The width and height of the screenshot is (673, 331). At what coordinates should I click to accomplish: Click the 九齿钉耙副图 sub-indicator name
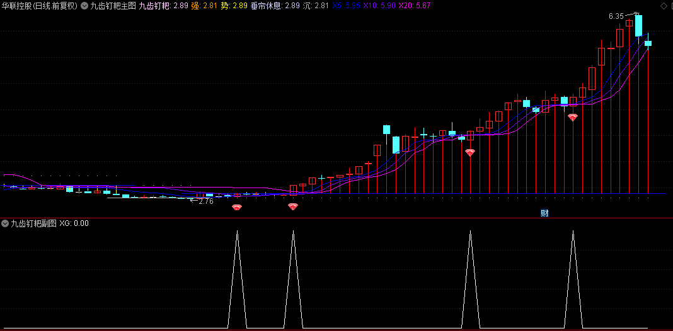(34, 223)
